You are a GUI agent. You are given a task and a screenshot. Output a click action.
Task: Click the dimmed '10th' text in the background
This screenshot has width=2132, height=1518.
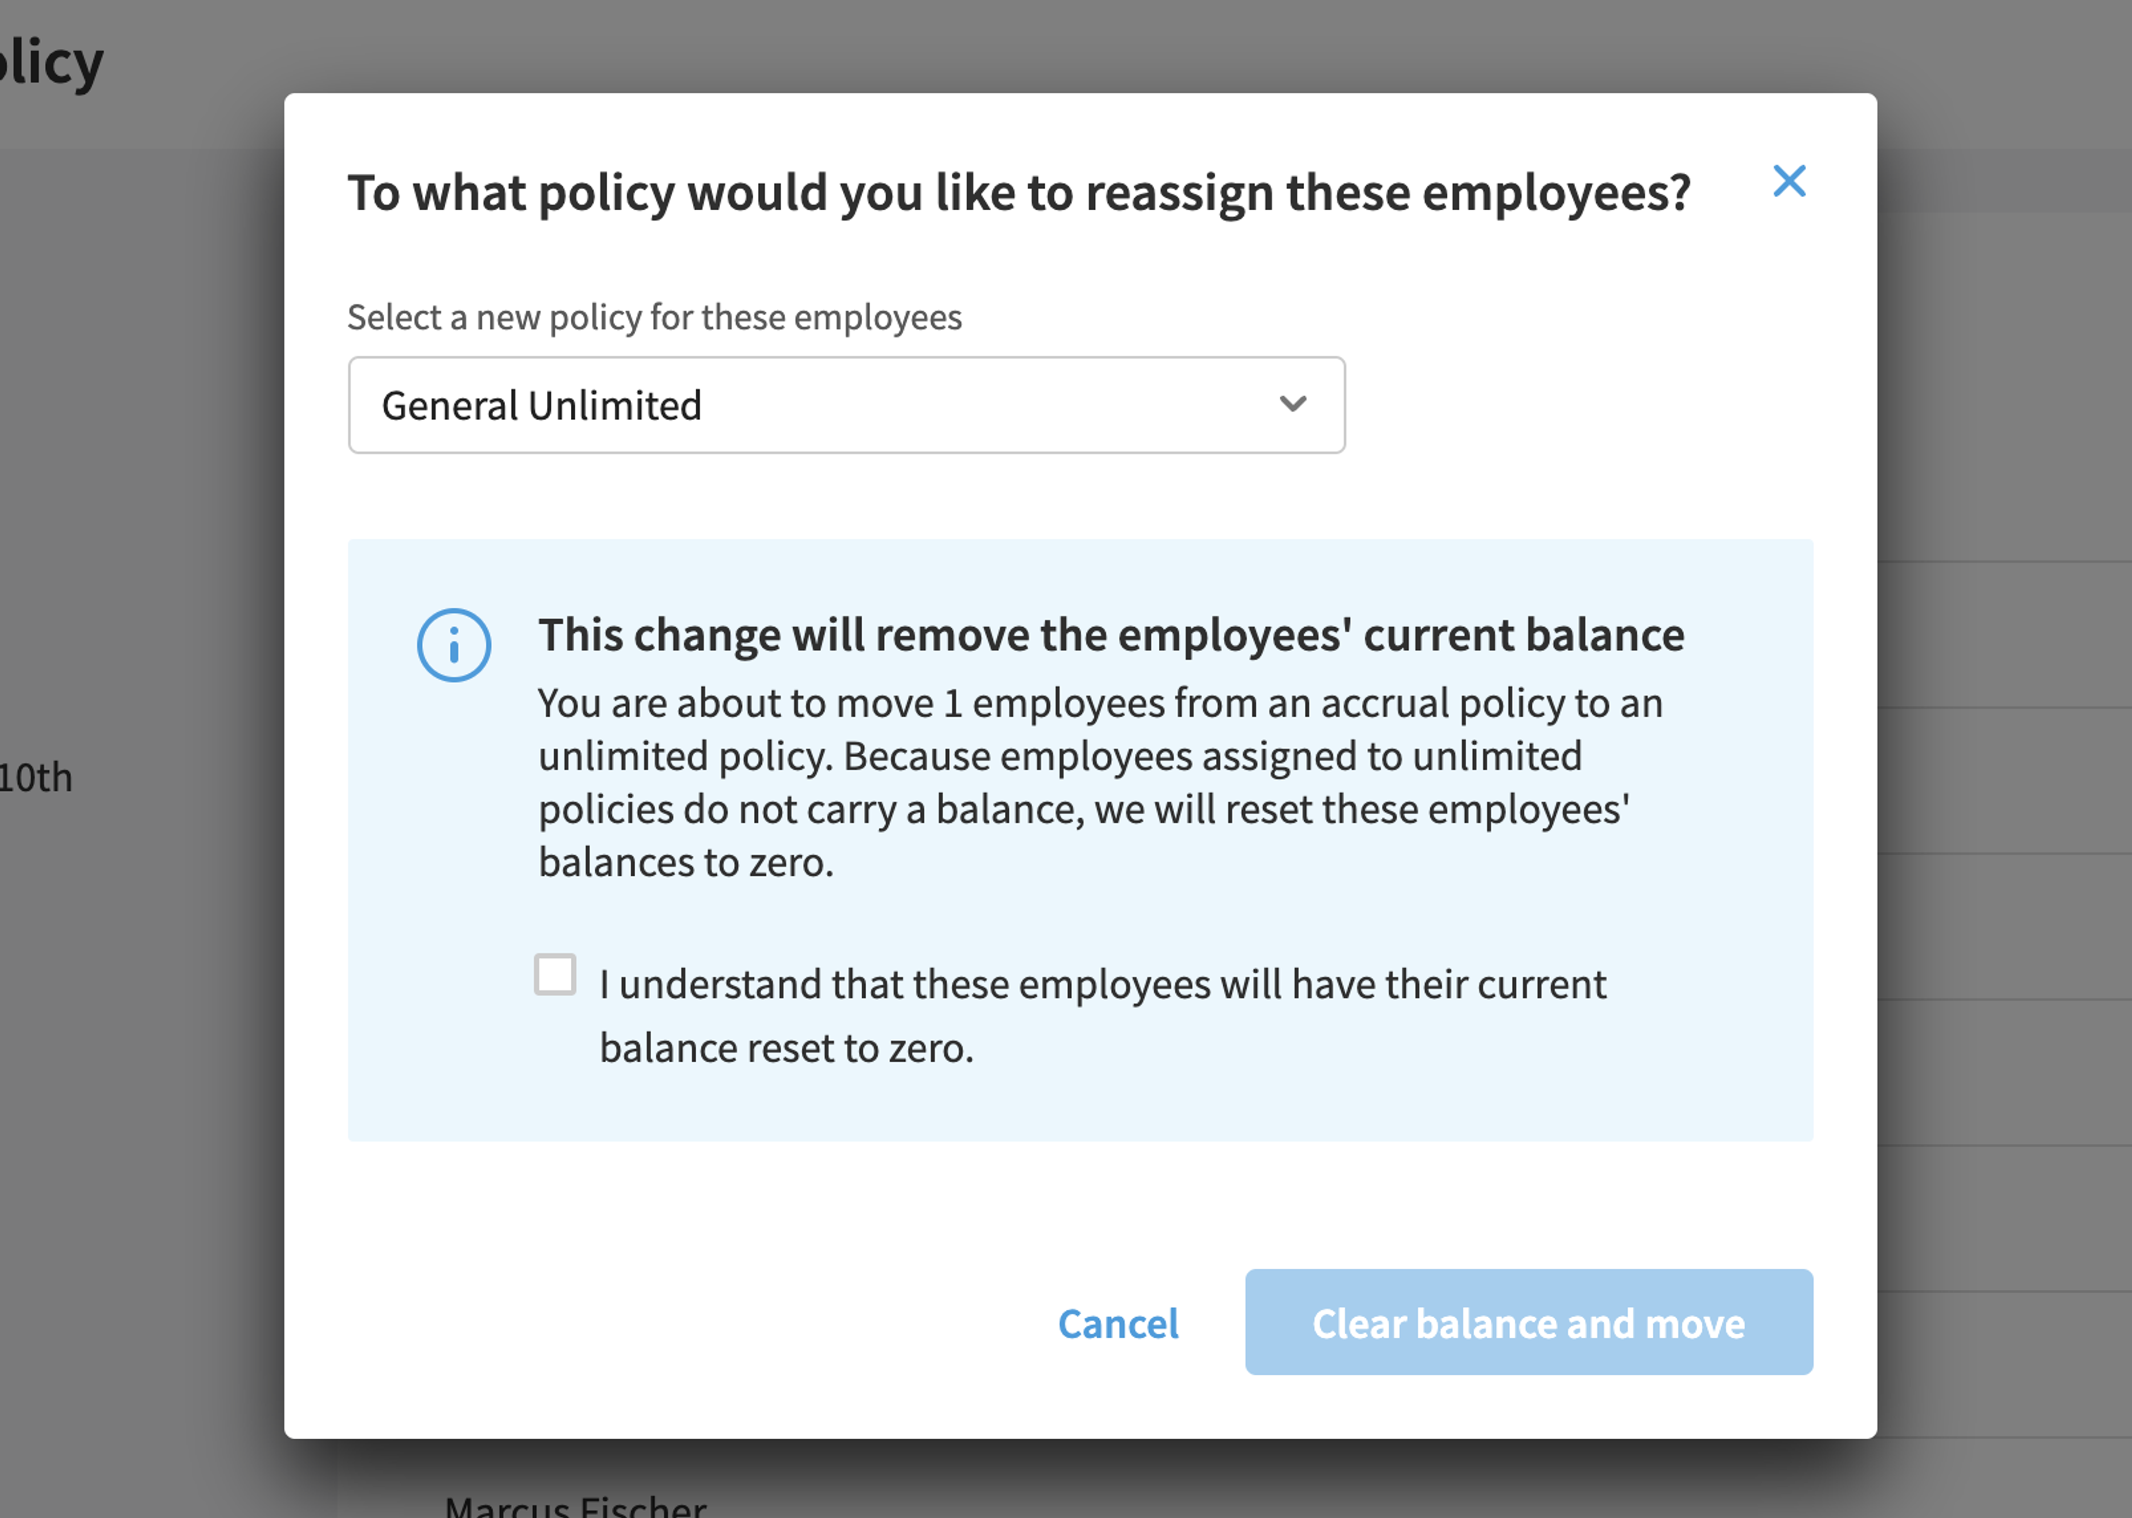click(36, 778)
